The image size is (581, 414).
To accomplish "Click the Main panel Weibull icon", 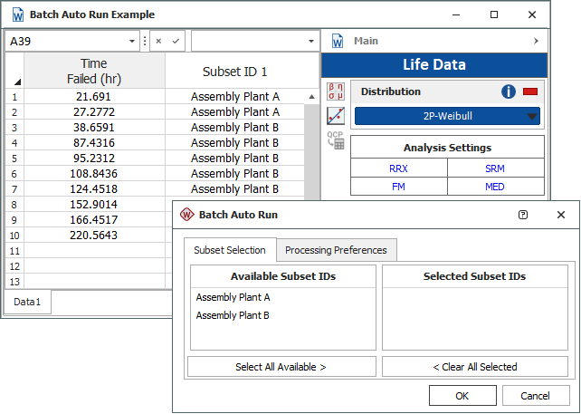I will coord(338,42).
